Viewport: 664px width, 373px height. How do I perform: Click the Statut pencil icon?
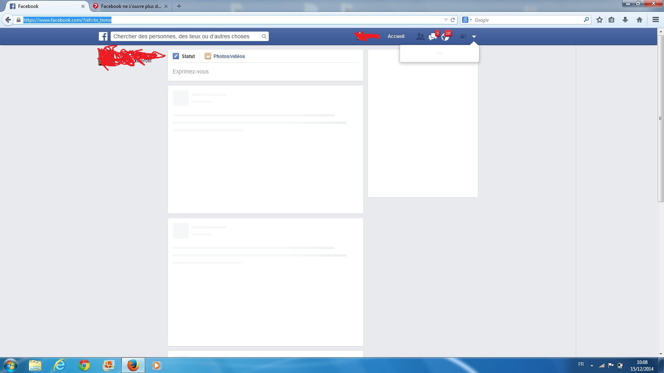point(176,56)
